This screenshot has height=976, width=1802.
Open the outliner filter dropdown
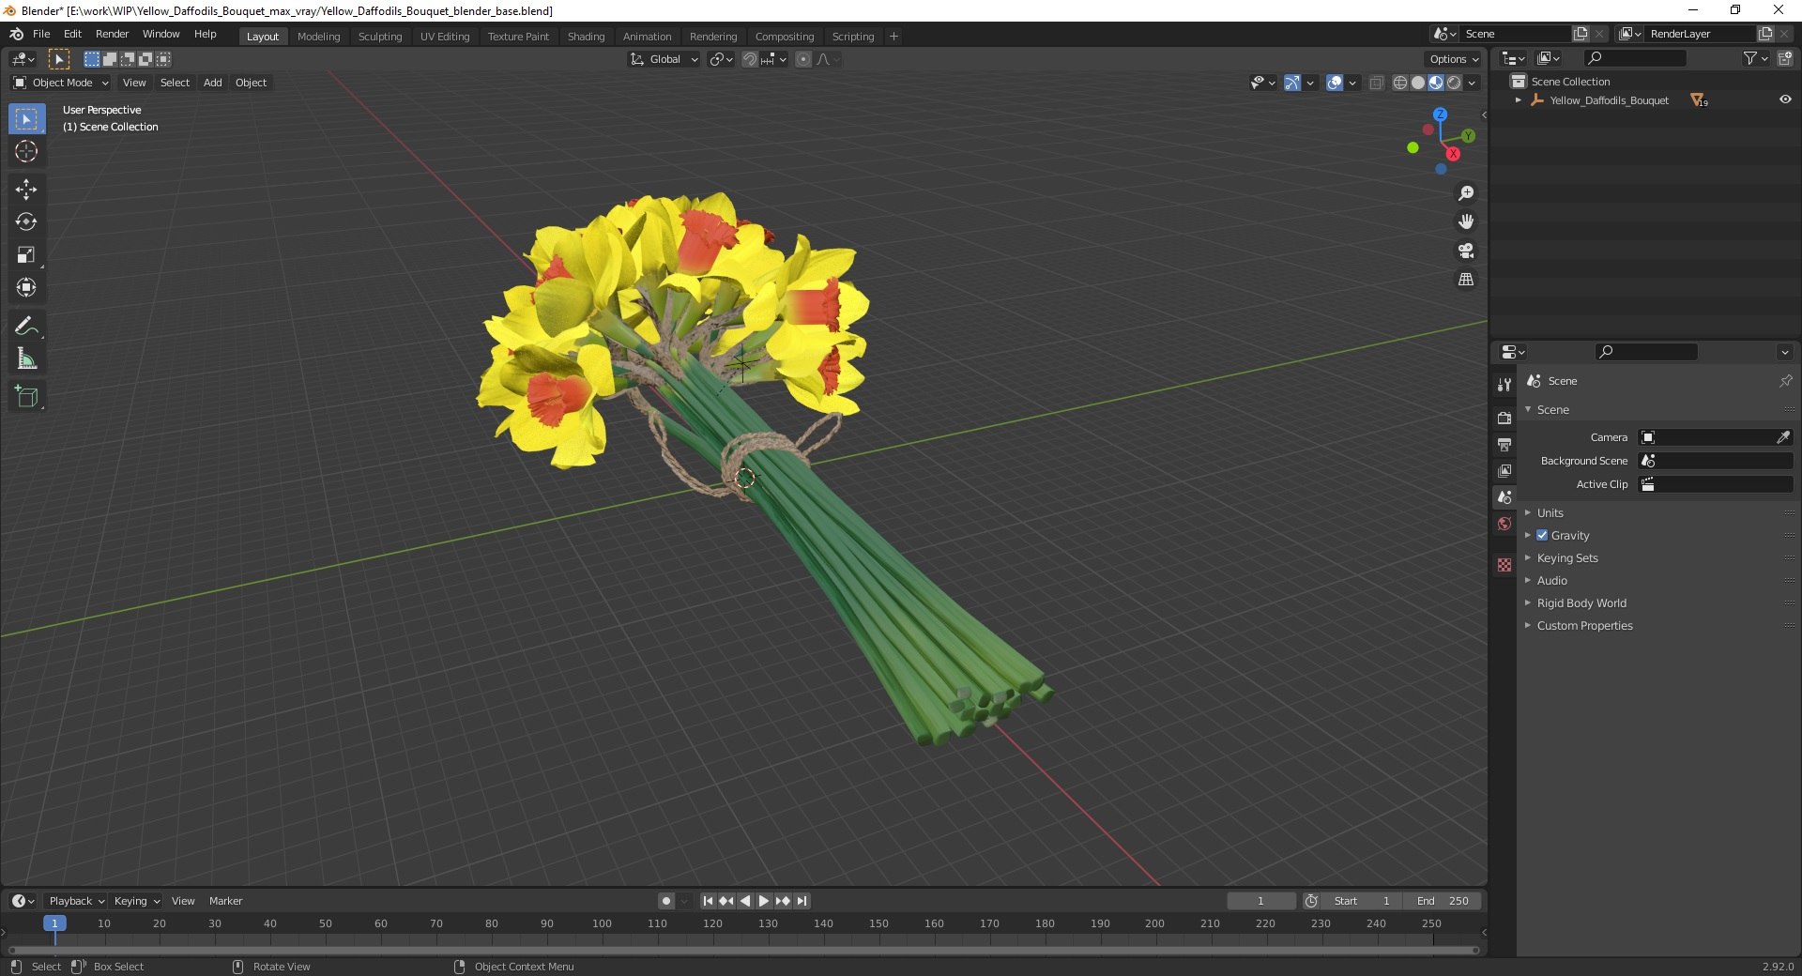1755,58
